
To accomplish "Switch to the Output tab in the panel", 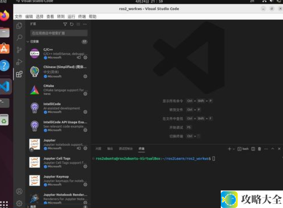I will (110, 149).
